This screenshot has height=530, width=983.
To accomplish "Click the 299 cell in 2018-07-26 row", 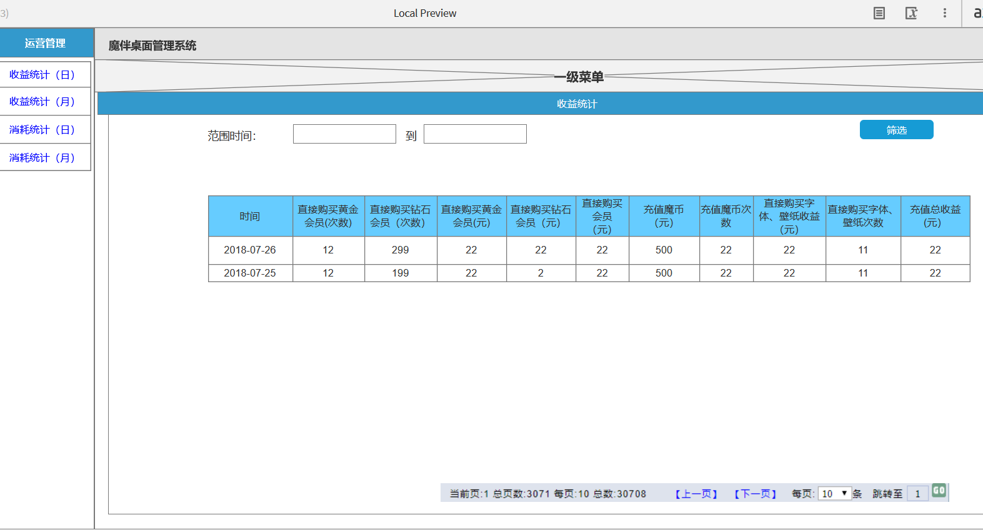I will click(x=401, y=250).
